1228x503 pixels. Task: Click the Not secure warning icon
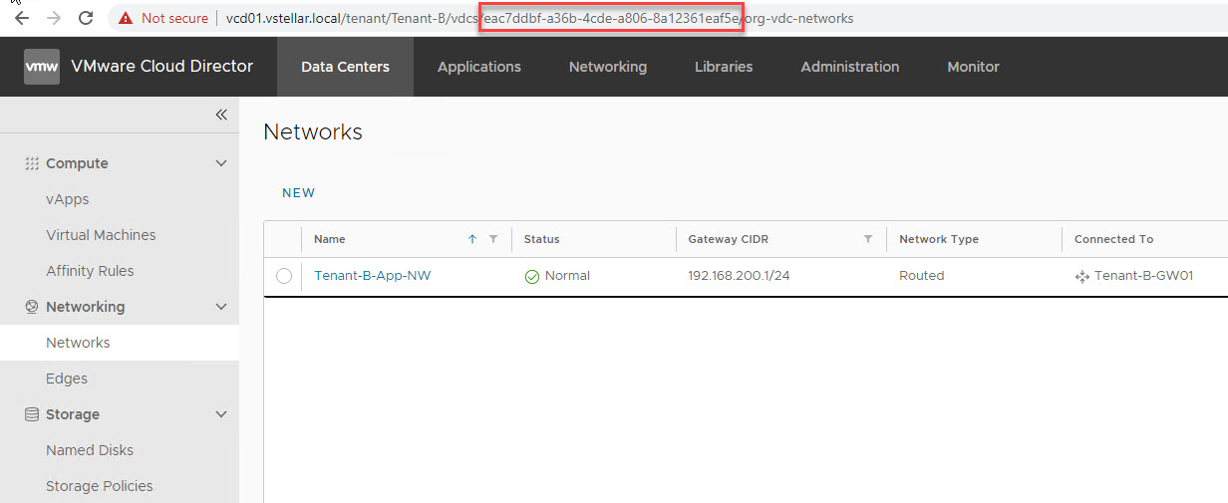pos(126,18)
